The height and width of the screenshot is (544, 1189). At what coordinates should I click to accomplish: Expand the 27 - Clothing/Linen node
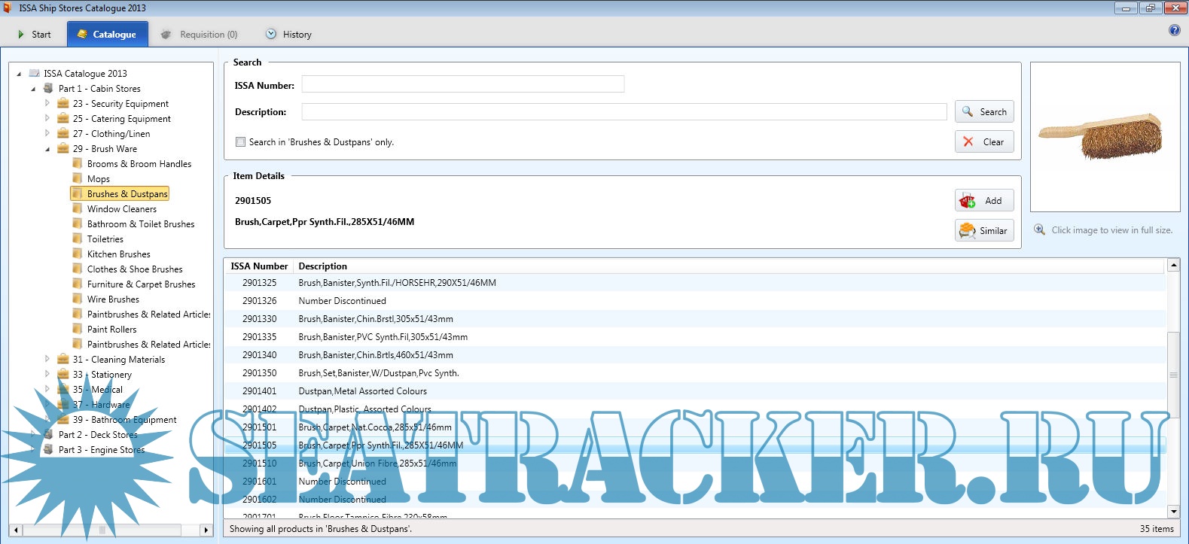coord(47,133)
